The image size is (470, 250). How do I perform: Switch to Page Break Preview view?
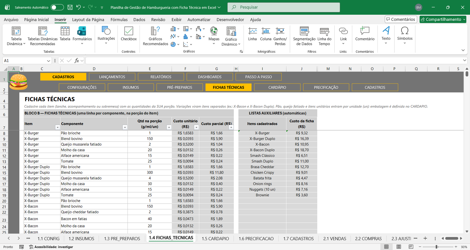(411, 247)
